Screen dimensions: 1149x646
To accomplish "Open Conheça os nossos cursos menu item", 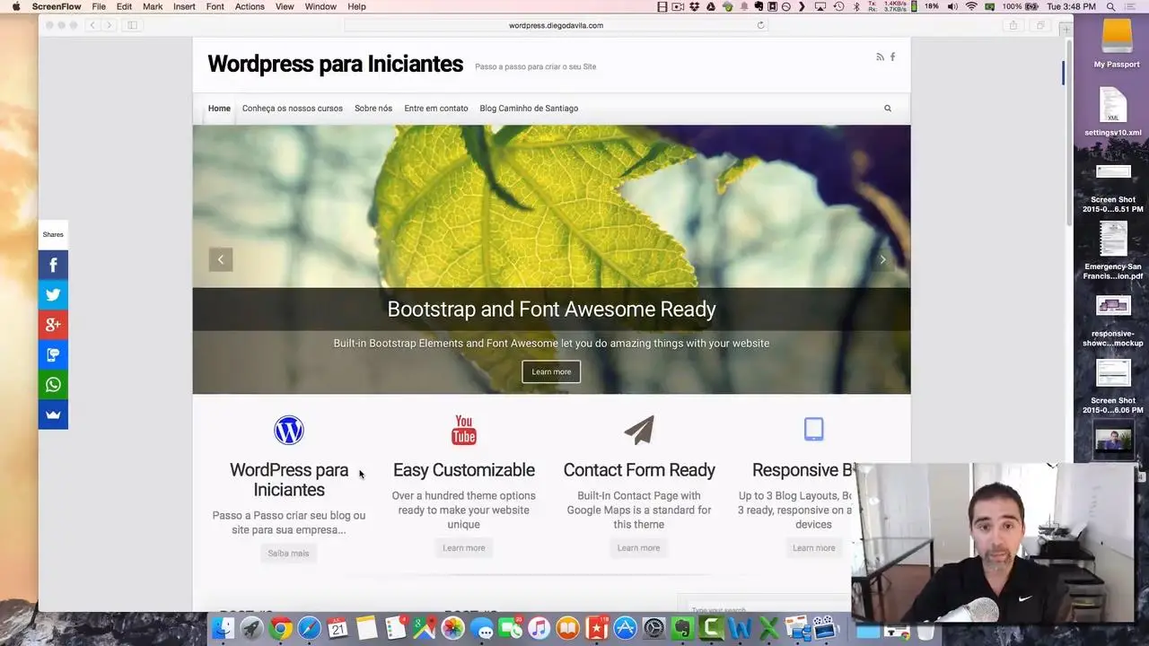I will click(x=293, y=109).
